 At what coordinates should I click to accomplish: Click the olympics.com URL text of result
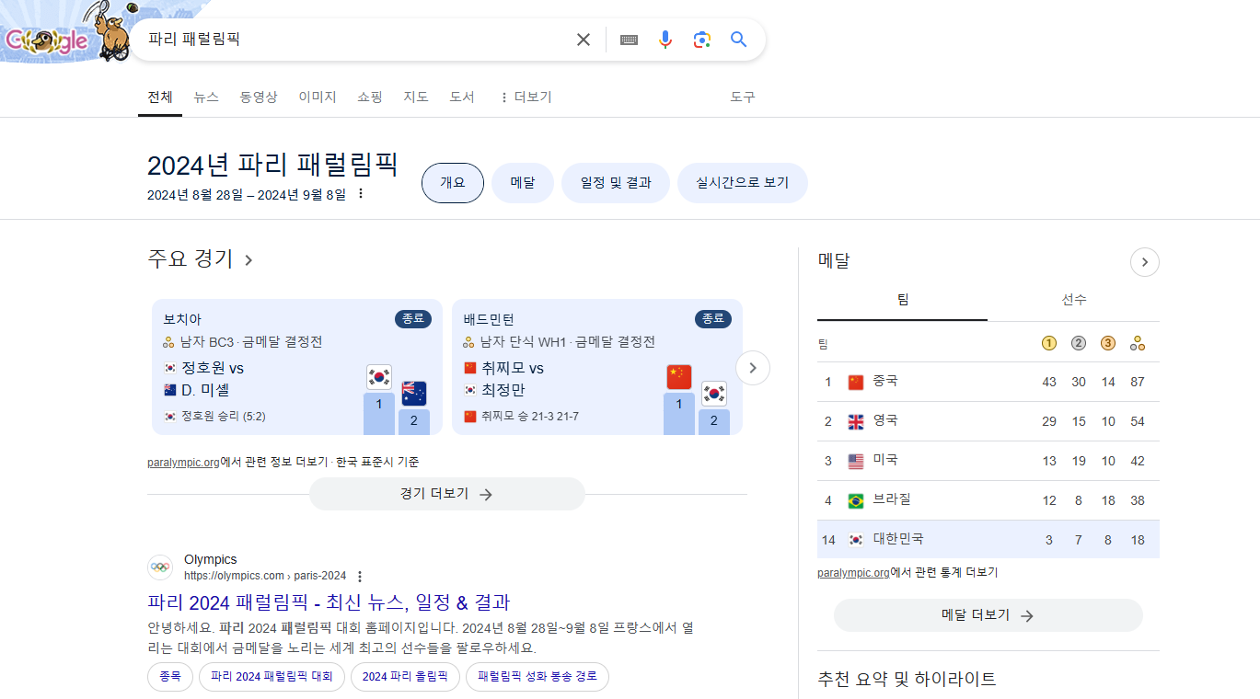point(265,576)
